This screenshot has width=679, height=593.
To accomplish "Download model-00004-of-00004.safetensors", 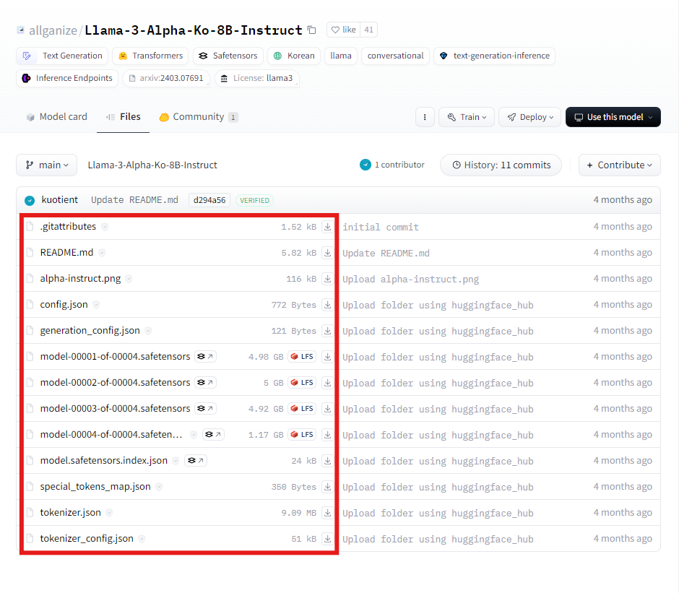I will click(x=328, y=435).
